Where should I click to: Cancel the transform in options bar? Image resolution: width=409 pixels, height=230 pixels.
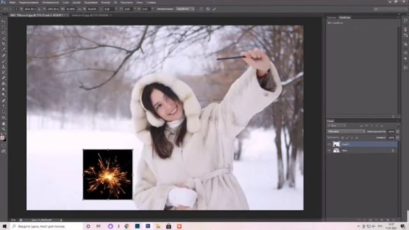coord(208,9)
